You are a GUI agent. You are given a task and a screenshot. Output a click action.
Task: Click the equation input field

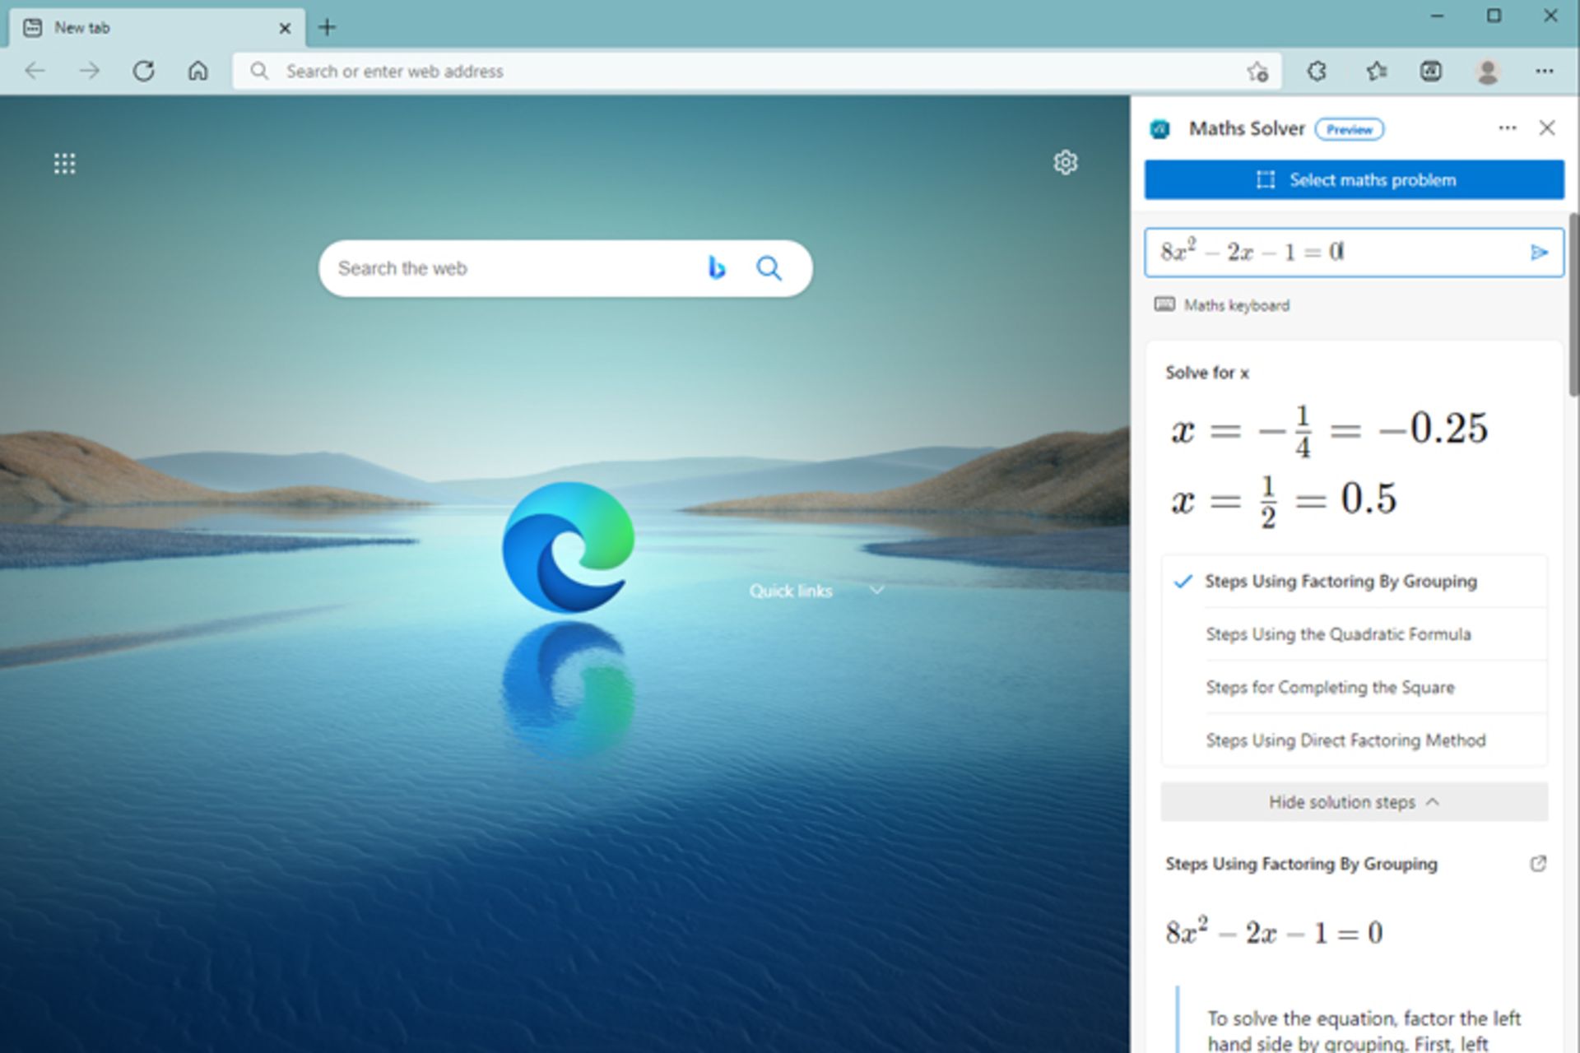click(1354, 252)
